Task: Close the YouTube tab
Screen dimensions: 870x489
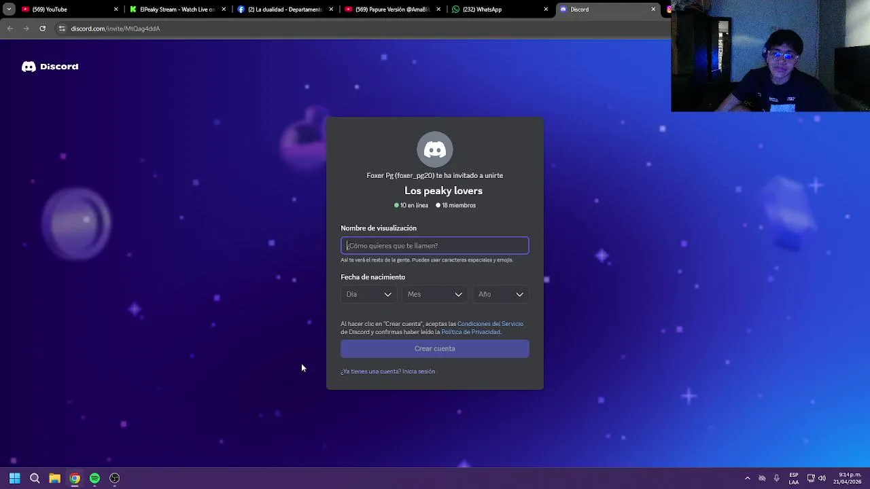Action: click(x=116, y=10)
